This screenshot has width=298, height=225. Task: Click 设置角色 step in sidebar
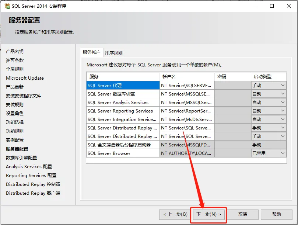(15, 114)
